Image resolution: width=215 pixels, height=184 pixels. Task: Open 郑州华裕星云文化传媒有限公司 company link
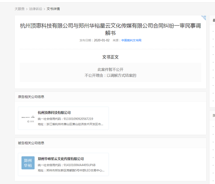click(61, 159)
